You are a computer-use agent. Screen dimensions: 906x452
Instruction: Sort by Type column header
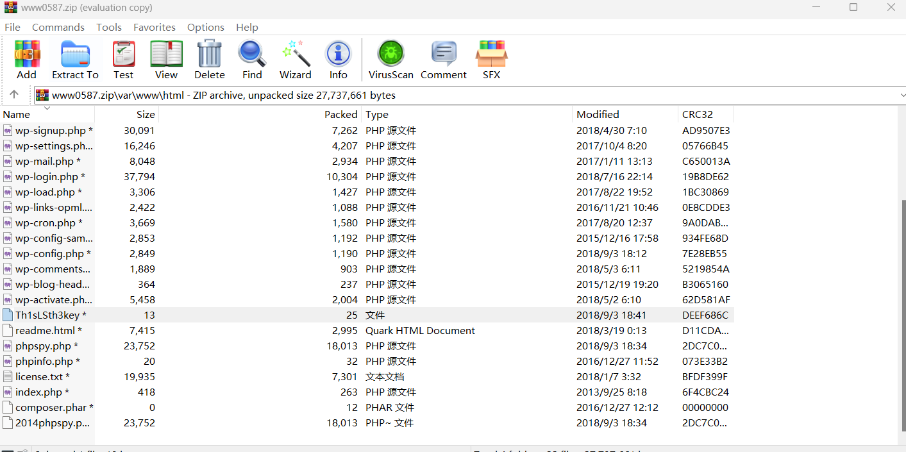coord(467,114)
